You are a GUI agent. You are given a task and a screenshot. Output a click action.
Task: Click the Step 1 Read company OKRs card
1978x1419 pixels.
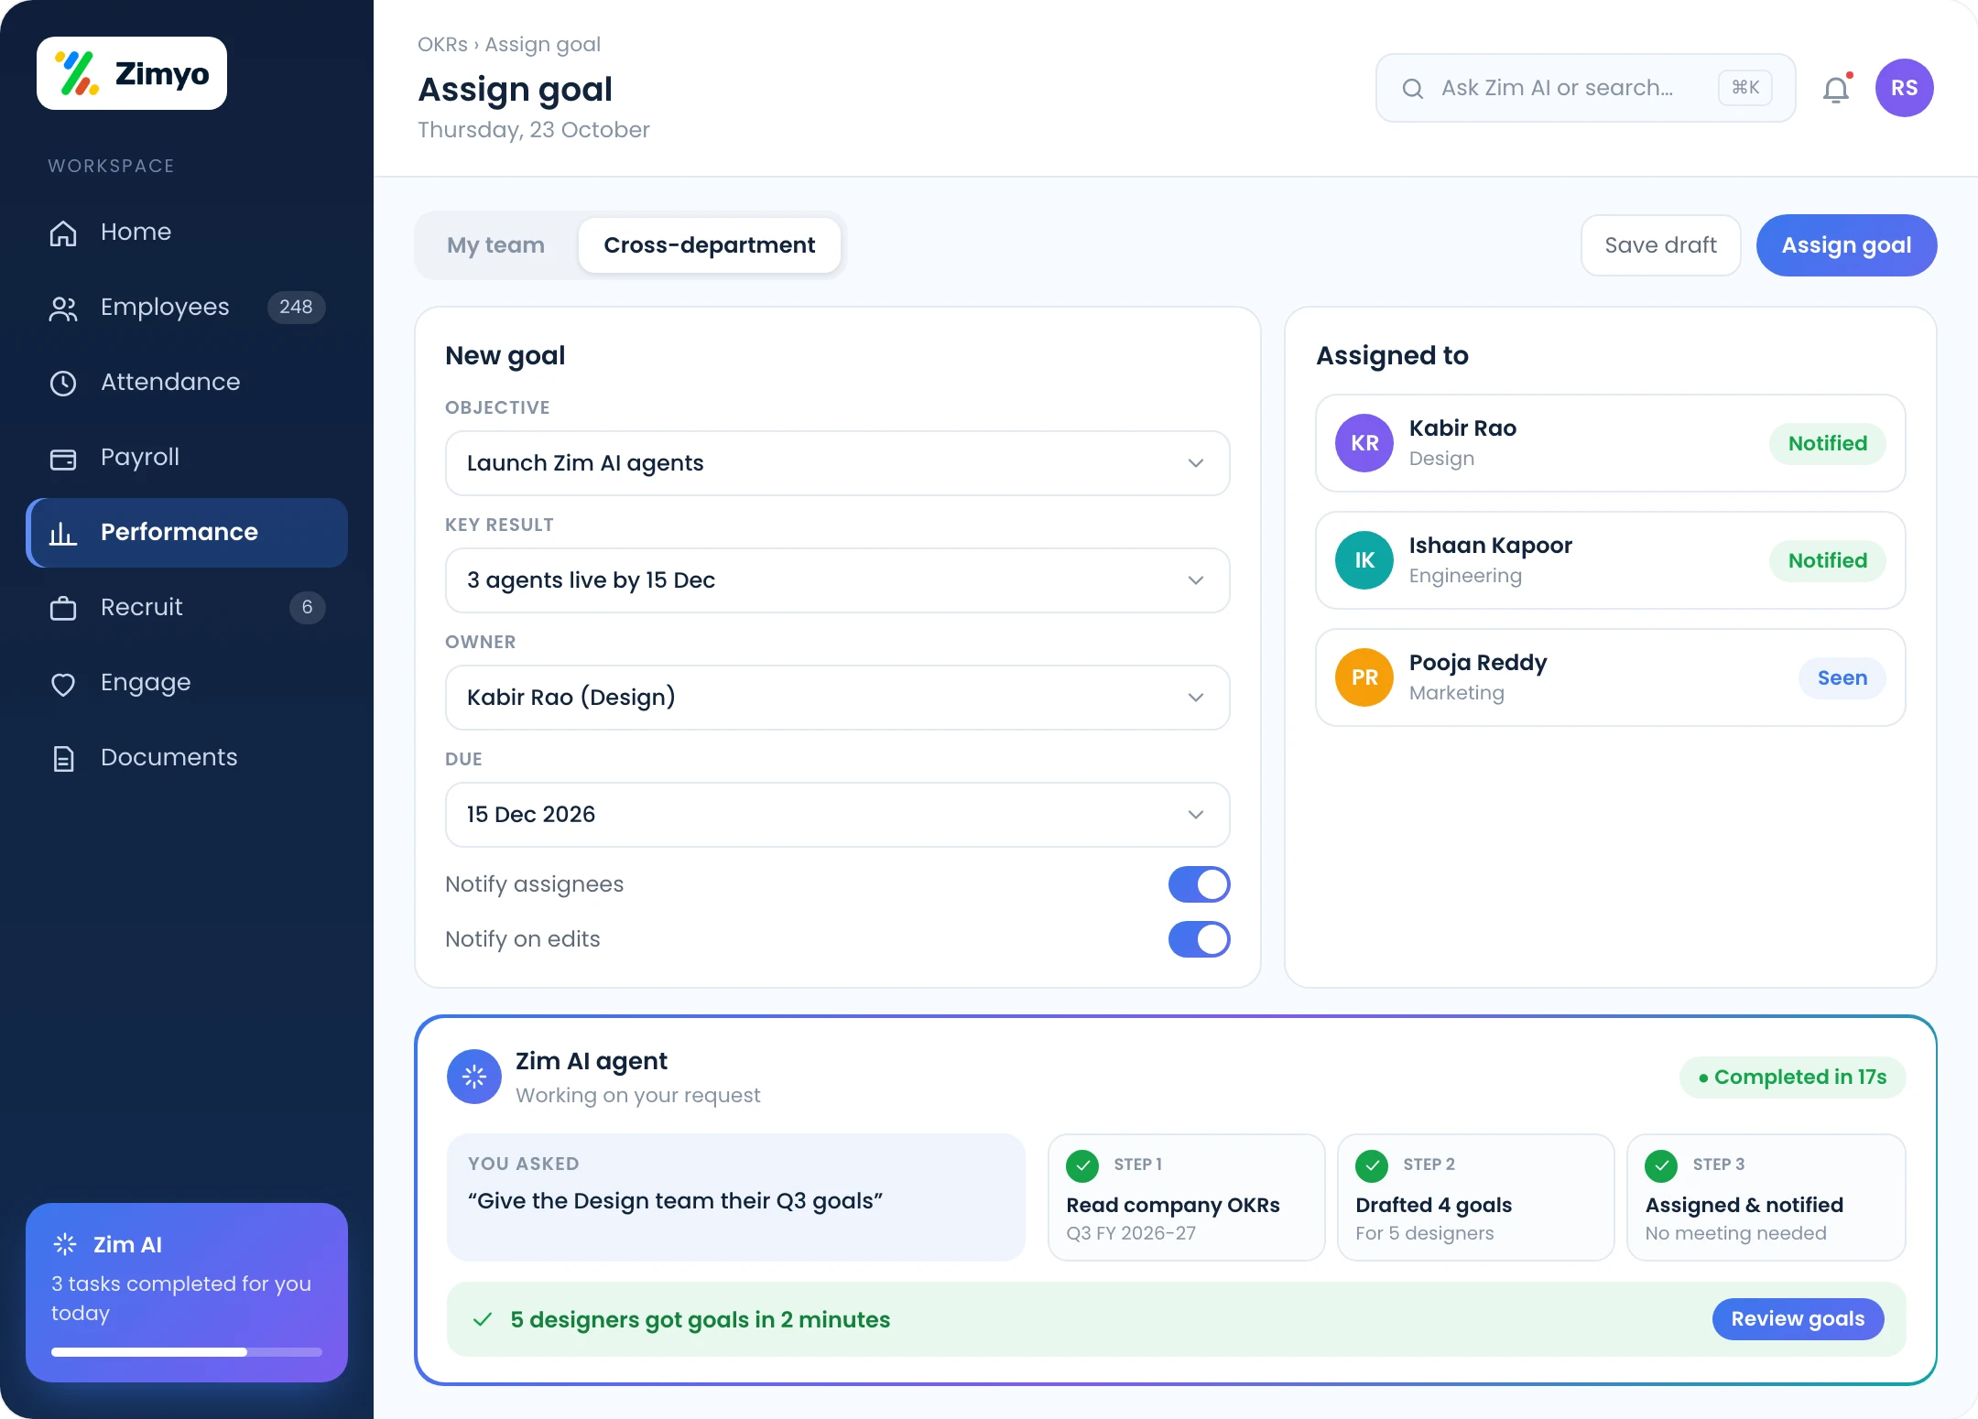[1186, 1197]
